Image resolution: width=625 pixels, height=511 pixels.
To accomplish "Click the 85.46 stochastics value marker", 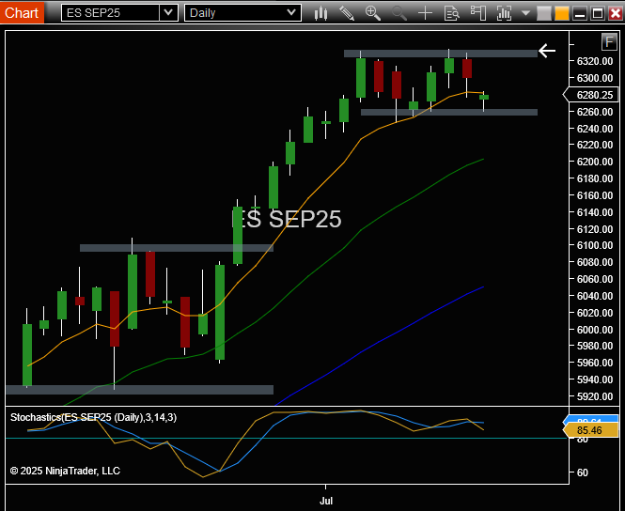I will point(590,430).
